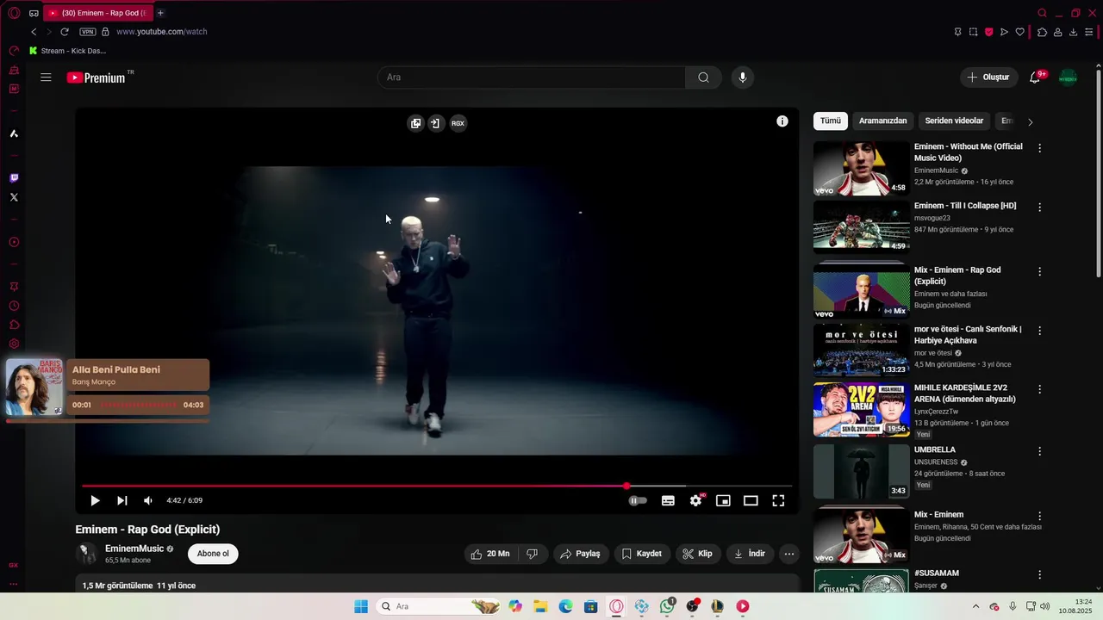Click the İndir download button
Image resolution: width=1103 pixels, height=620 pixels.
[749, 554]
